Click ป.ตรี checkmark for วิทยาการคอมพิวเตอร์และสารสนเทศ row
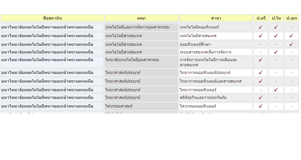Viewport: 301px width, 160px height. click(260, 81)
